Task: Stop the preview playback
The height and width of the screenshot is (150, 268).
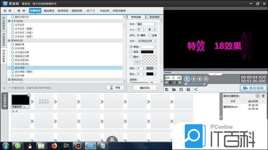Action: pyautogui.click(x=194, y=79)
